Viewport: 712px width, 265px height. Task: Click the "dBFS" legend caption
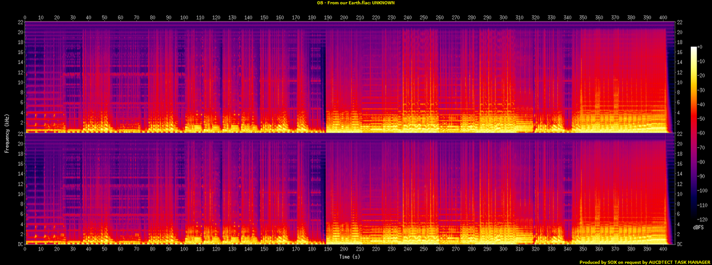click(x=699, y=228)
